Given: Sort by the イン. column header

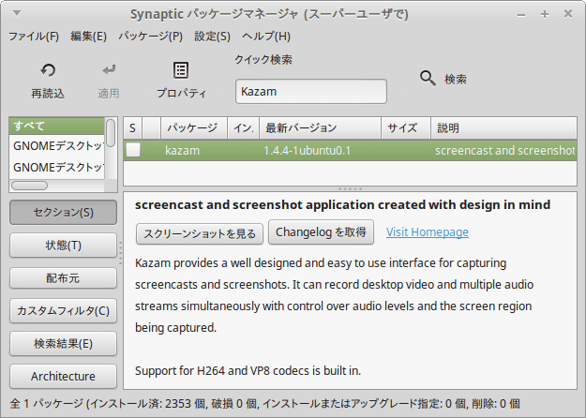Looking at the screenshot, I should (x=243, y=128).
